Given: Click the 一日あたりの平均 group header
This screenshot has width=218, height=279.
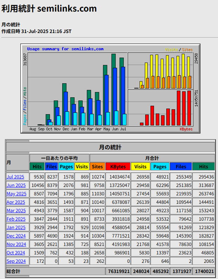Looking at the screenshot, I should click(59, 158).
